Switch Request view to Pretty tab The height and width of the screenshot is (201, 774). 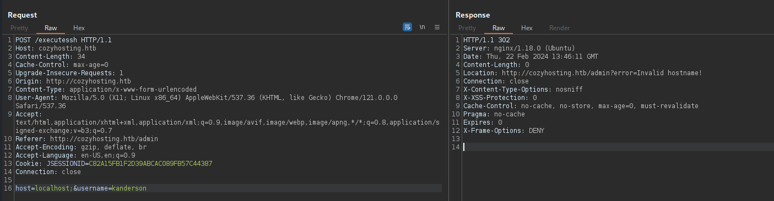click(19, 28)
